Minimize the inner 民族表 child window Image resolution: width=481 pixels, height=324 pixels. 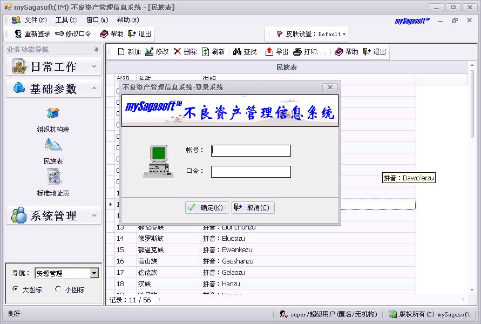point(440,21)
